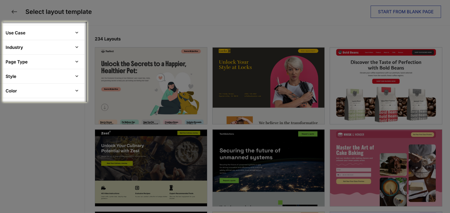
Task: Select the Bold Beans coffee template
Action: 386,86
